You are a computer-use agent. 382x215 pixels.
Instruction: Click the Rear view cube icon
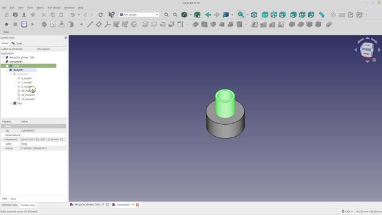point(293,14)
